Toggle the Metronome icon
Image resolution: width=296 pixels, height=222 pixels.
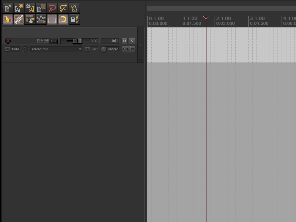74,8
